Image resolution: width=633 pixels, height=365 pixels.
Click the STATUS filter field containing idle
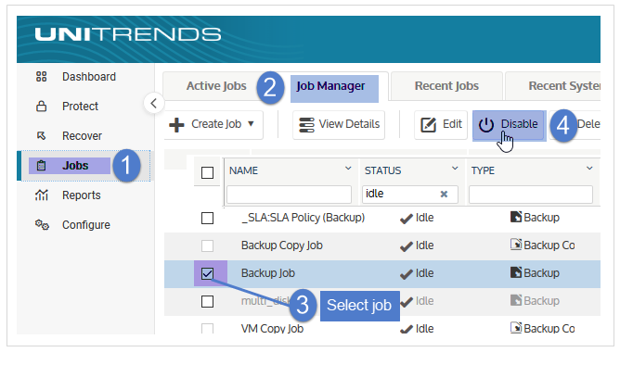coord(410,195)
